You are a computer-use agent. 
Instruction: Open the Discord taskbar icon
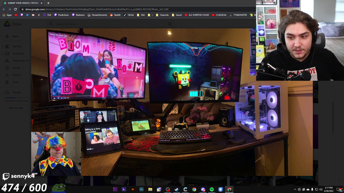[203, 189]
